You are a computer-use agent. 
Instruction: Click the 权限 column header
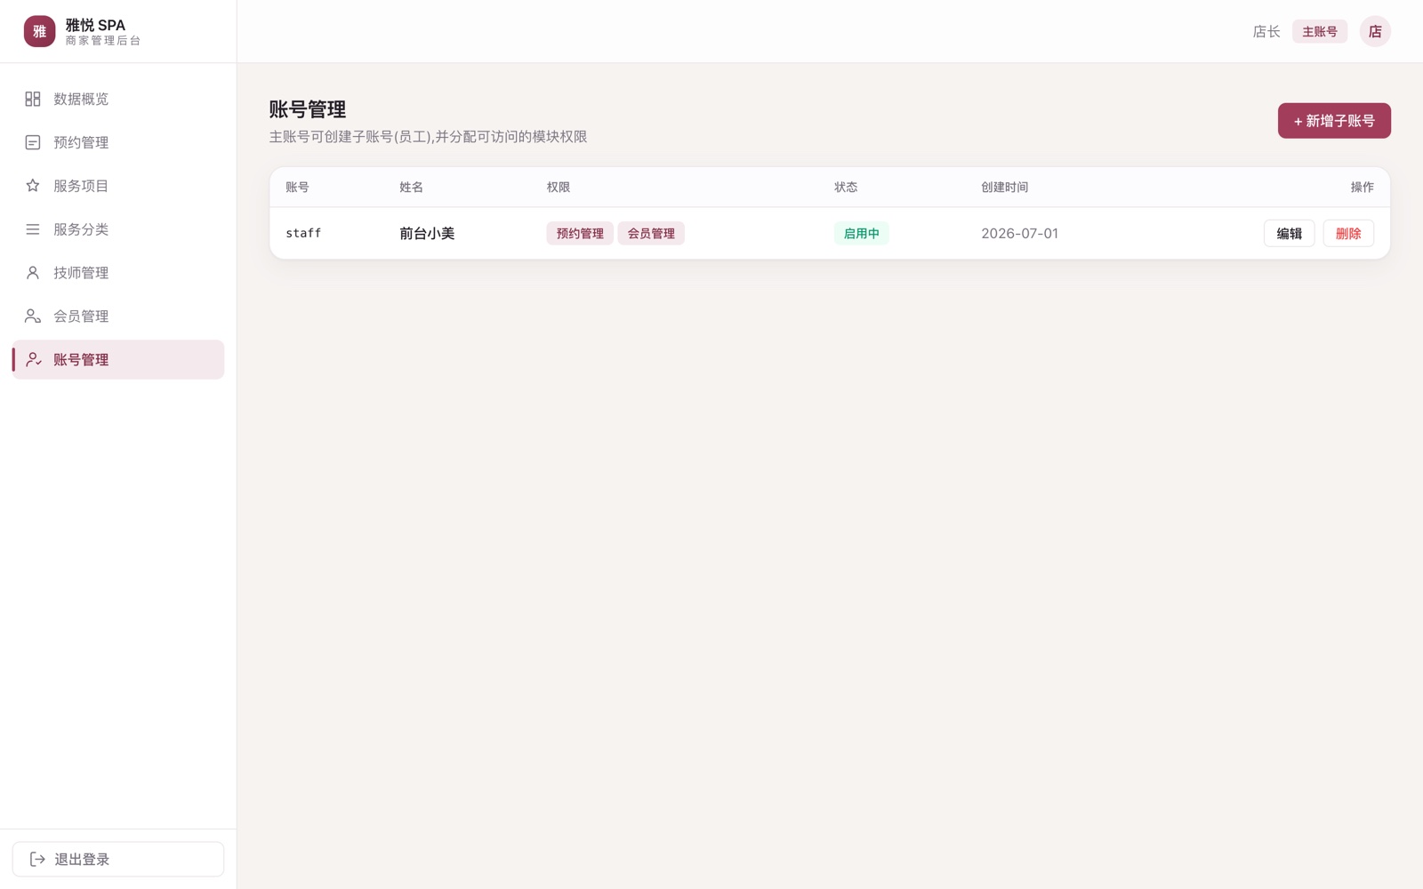pos(559,187)
